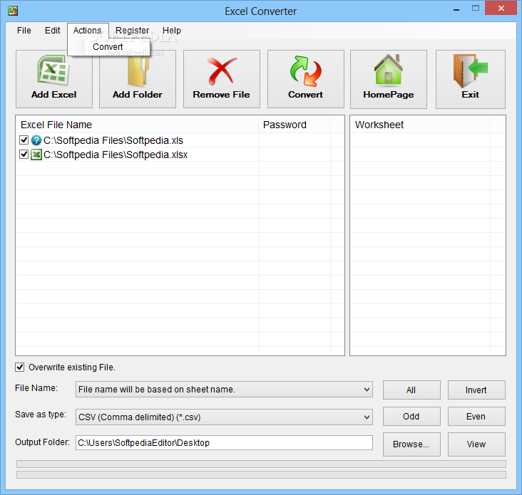Click the Output Folder path field
The width and height of the screenshot is (522, 495).
point(224,443)
